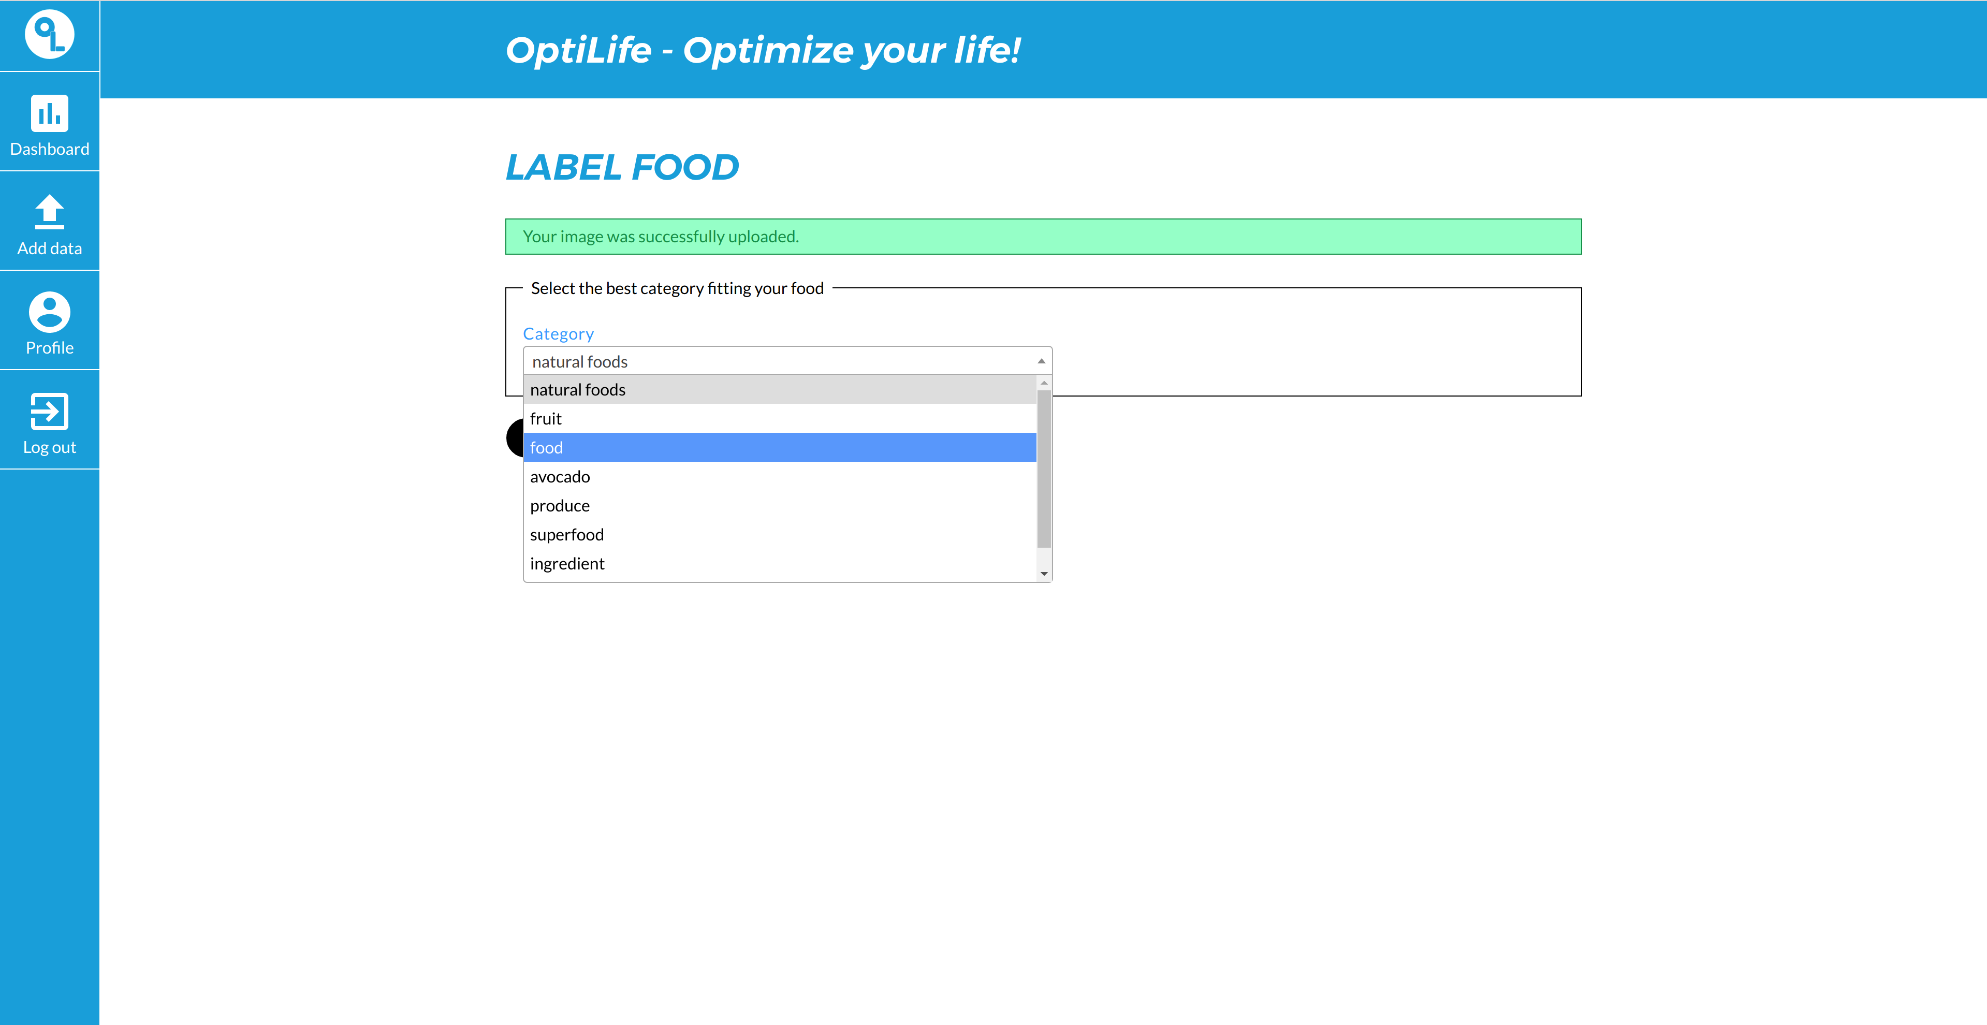This screenshot has height=1025, width=1987.
Task: Select the 'fruit' option
Action: click(780, 419)
